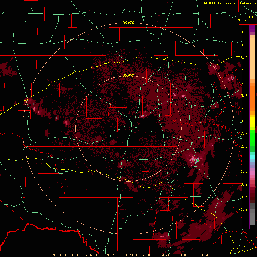Click the cyan-green high KDP storm core
Viewport: 257px width, 257px height.
(198, 160)
